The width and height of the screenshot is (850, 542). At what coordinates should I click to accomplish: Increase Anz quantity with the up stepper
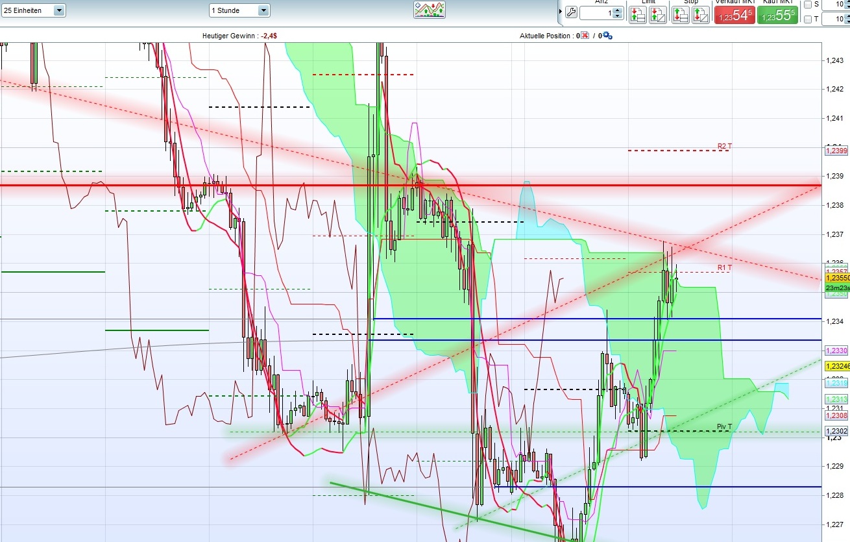coord(616,8)
